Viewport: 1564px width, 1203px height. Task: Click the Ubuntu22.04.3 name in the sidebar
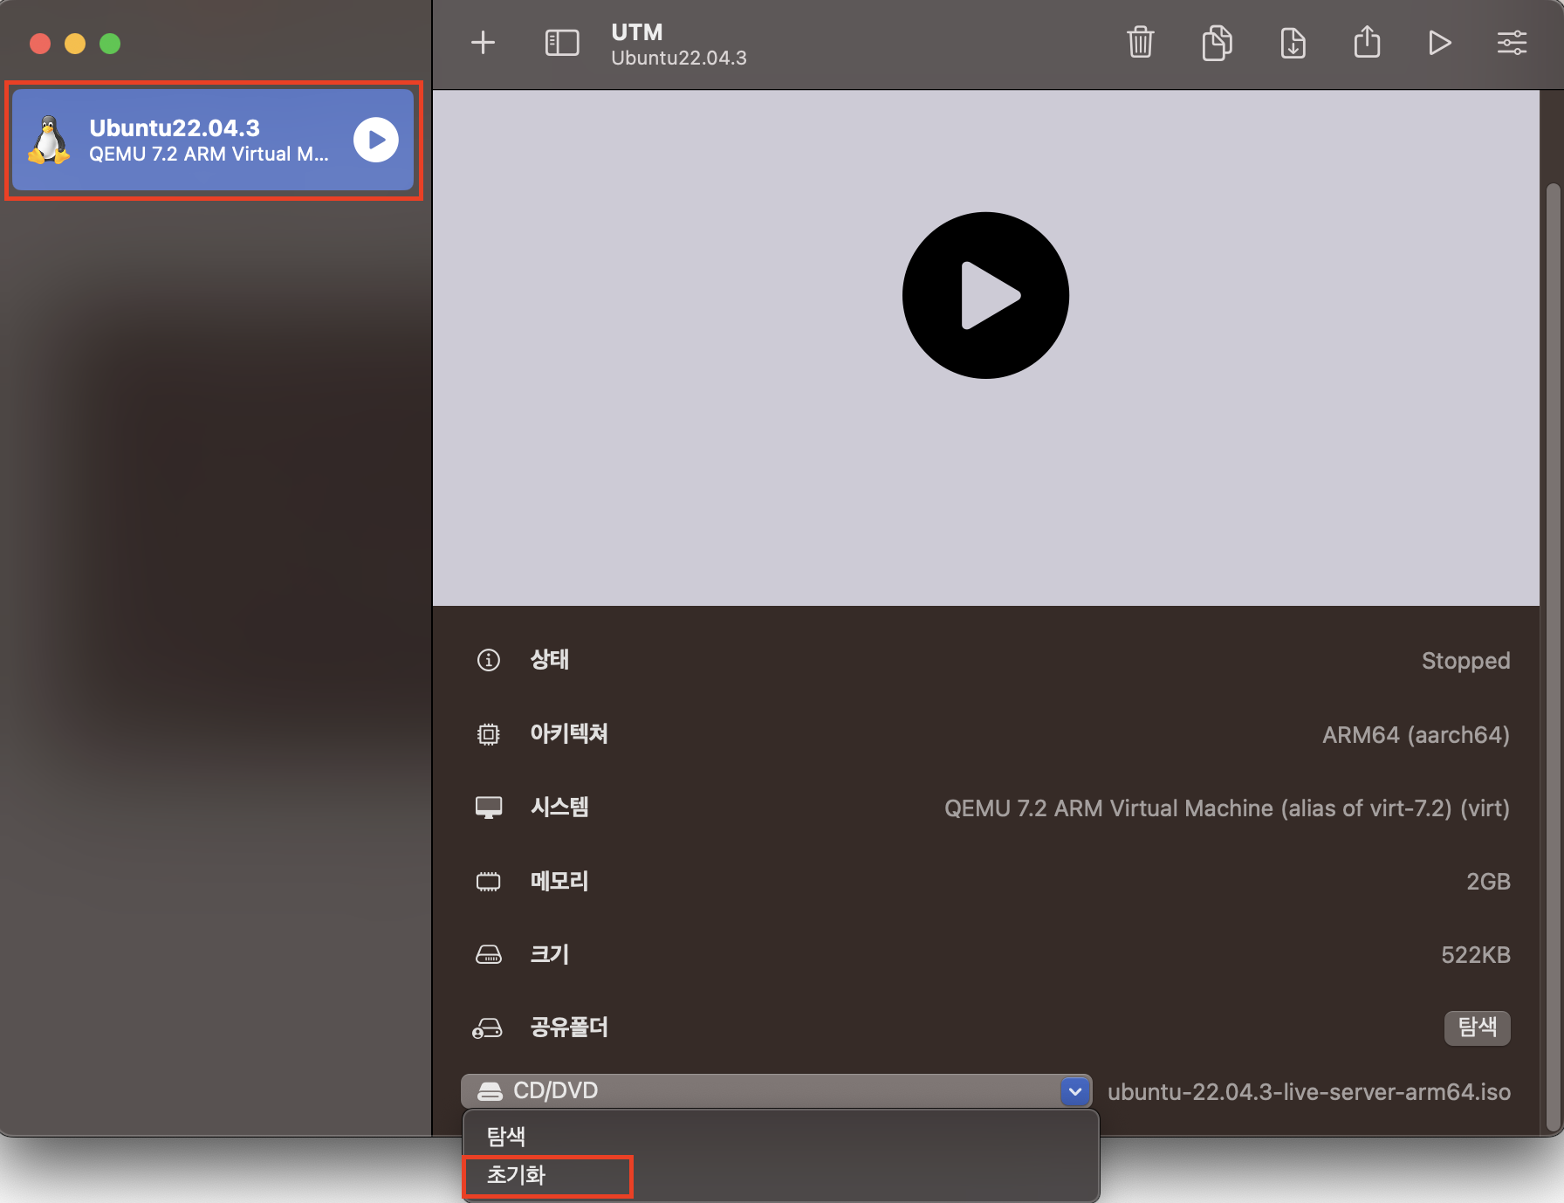pyautogui.click(x=175, y=127)
